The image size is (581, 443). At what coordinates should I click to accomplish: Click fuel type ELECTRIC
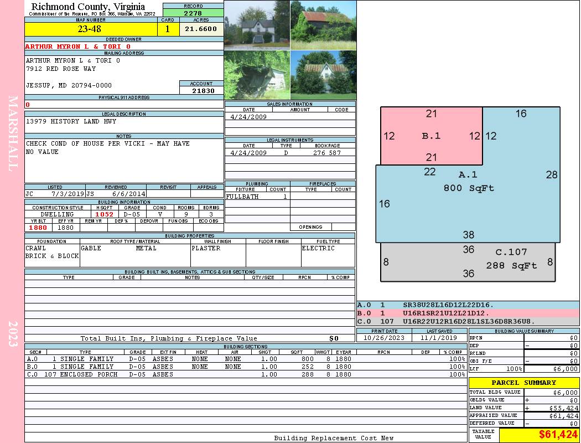(x=318, y=248)
